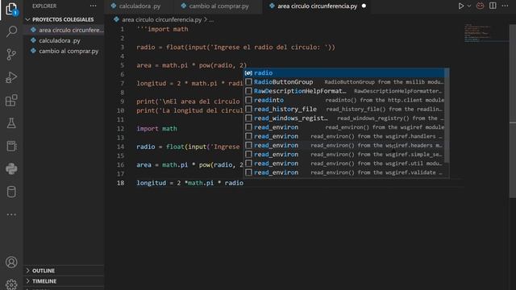Click line number 18 in gutter

click(x=120, y=183)
